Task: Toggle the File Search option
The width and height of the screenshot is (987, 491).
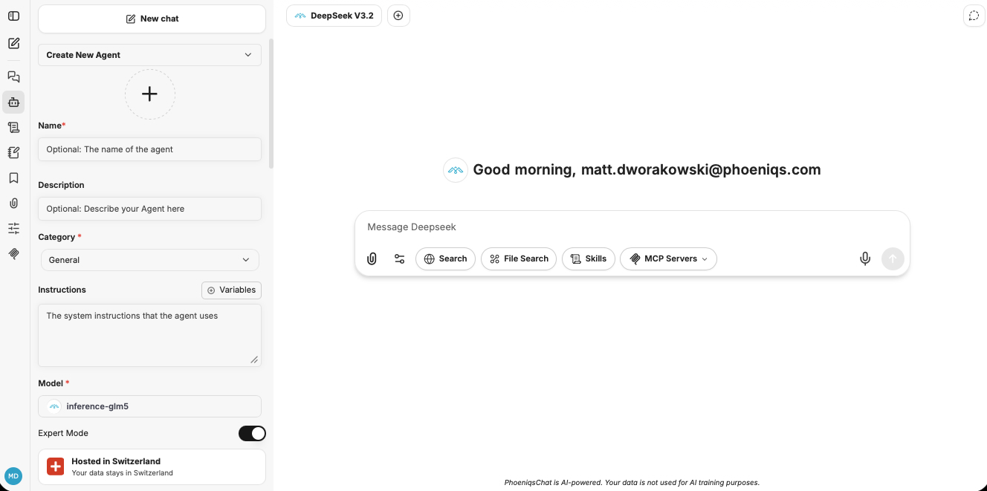Action: coord(519,258)
